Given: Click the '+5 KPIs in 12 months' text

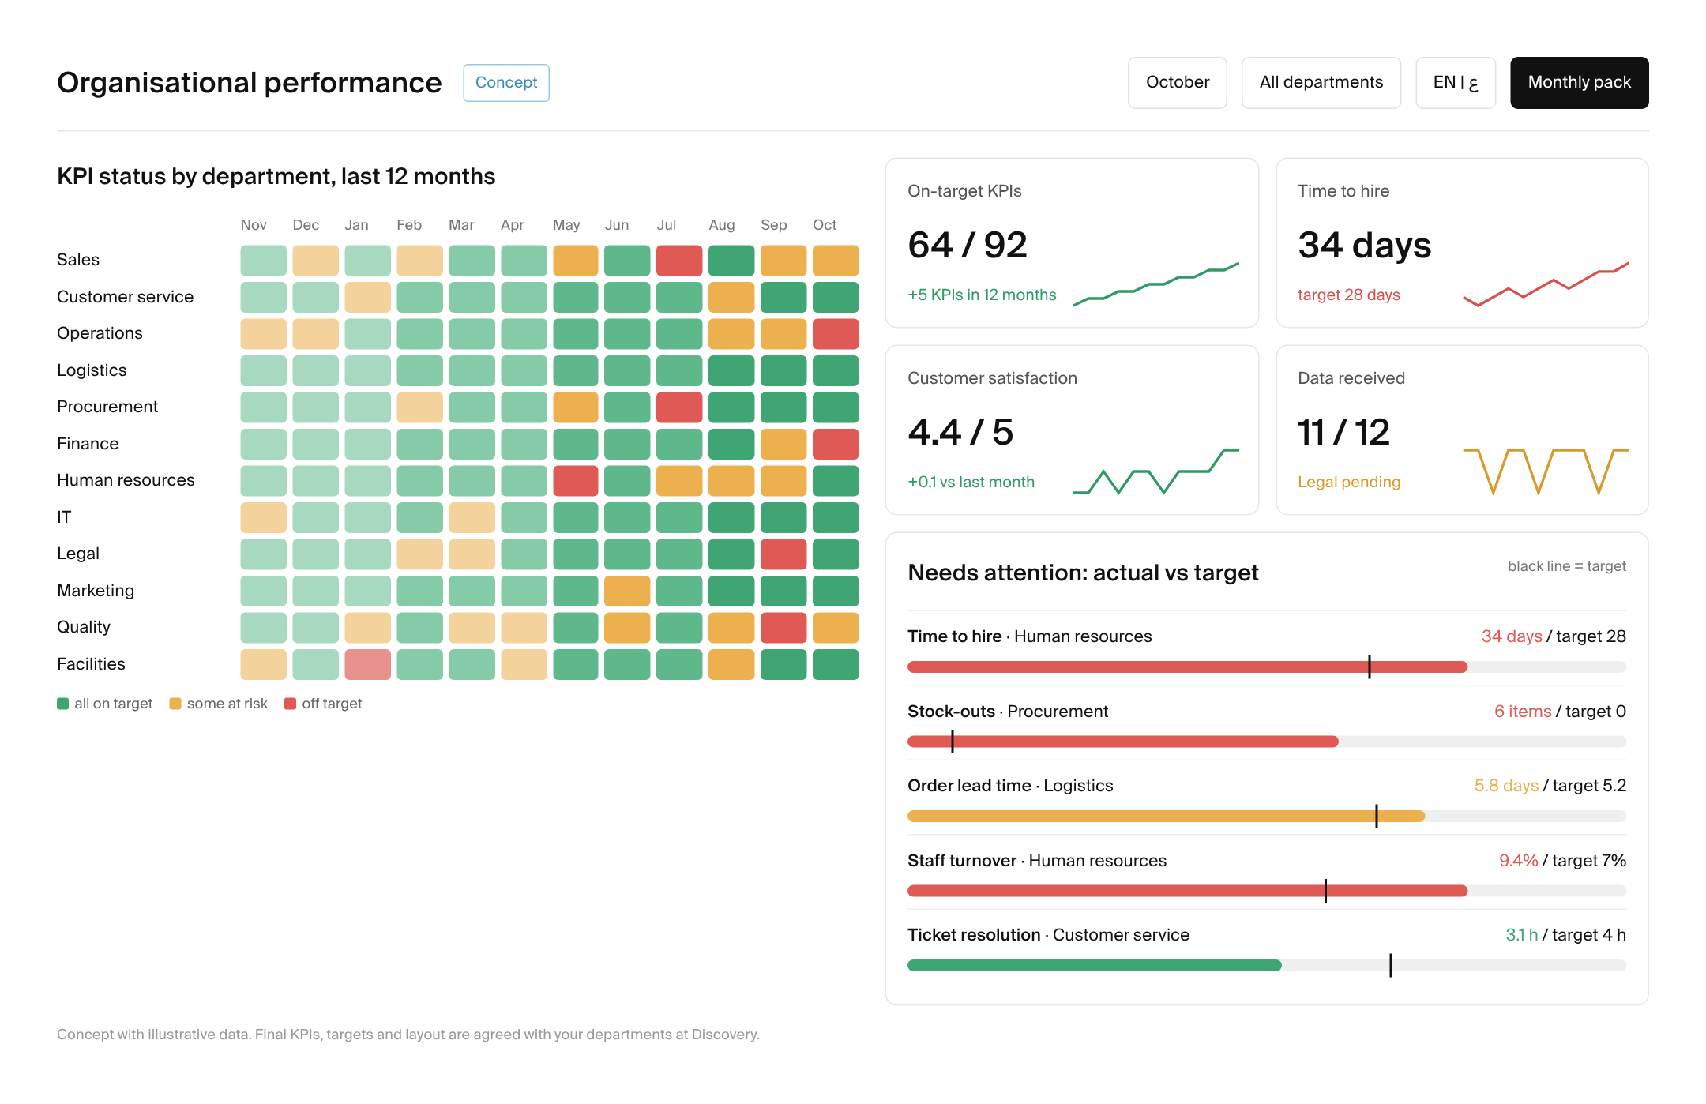Looking at the screenshot, I should (982, 295).
